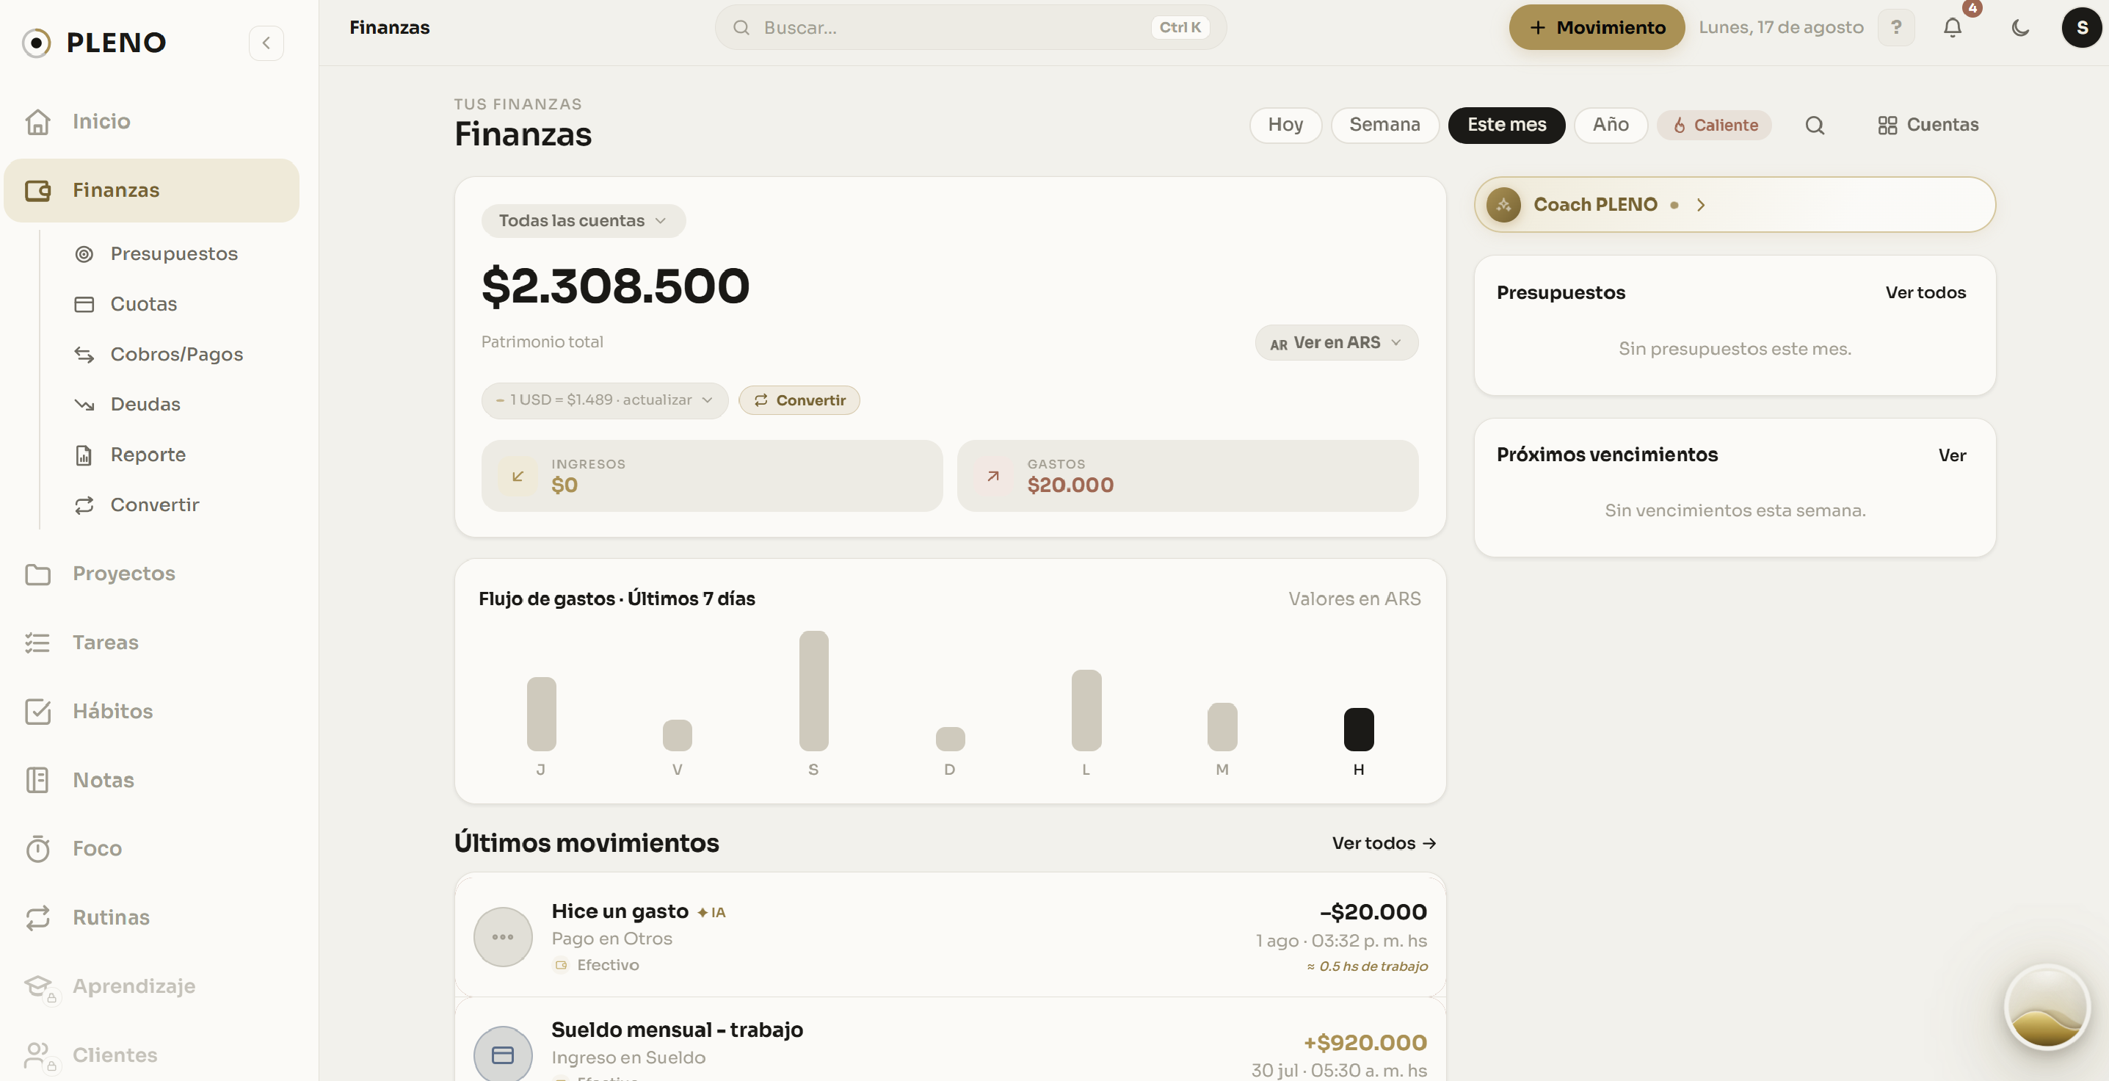The height and width of the screenshot is (1081, 2109).
Task: Open Cuentas view
Action: (x=1927, y=126)
